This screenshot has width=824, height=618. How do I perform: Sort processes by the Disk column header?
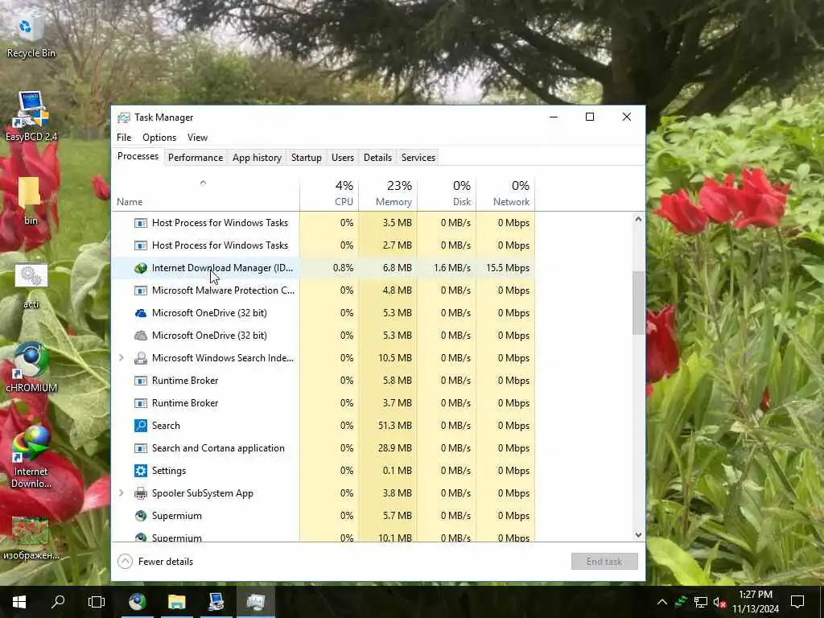pyautogui.click(x=447, y=193)
